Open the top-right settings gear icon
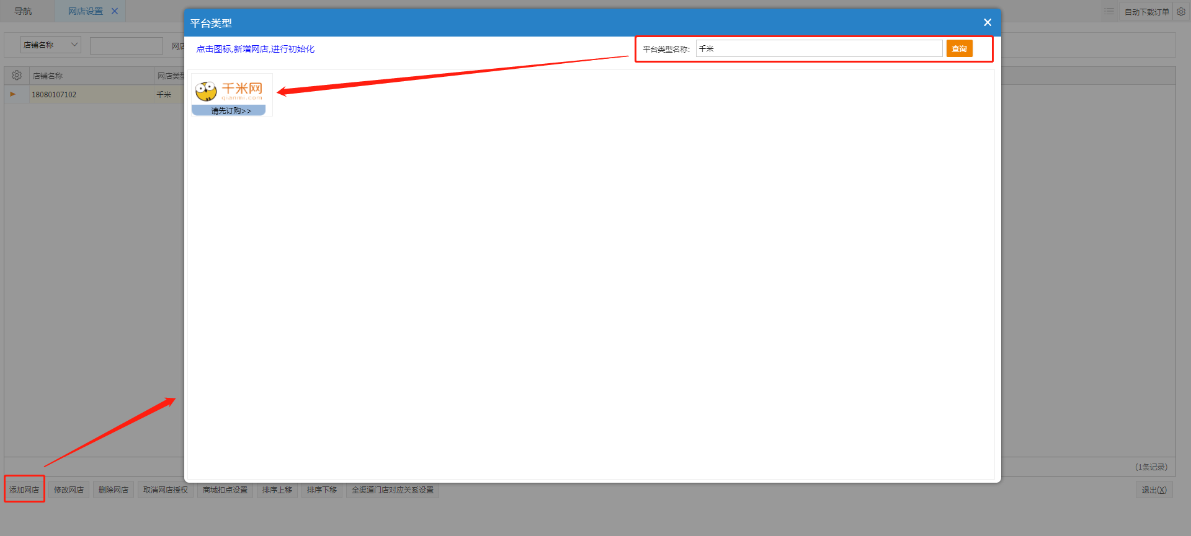Screen dimensions: 1191x536 (1181, 12)
